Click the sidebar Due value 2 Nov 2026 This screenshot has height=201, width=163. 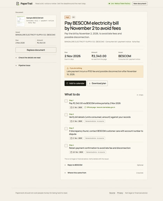20,43
